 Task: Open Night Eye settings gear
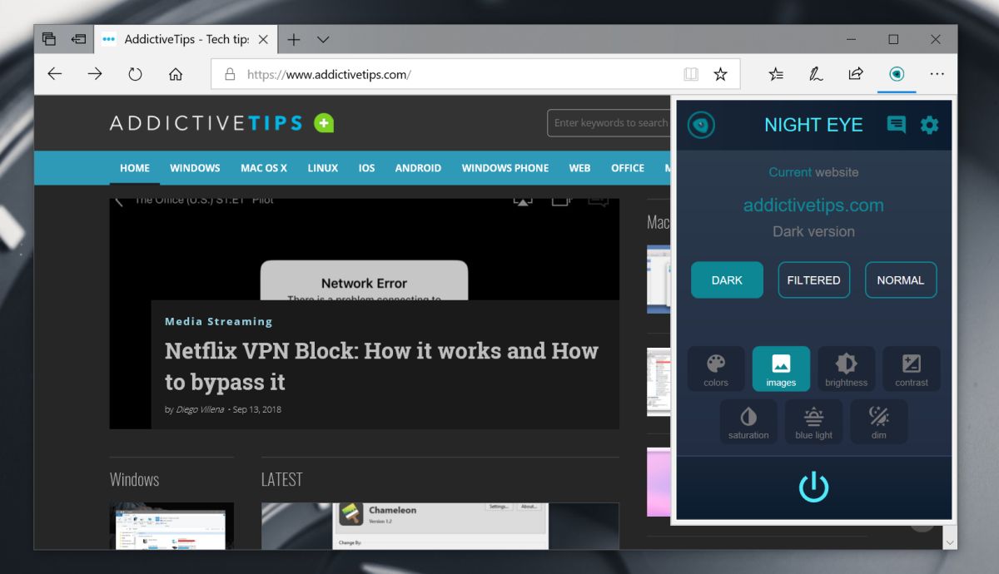click(929, 125)
